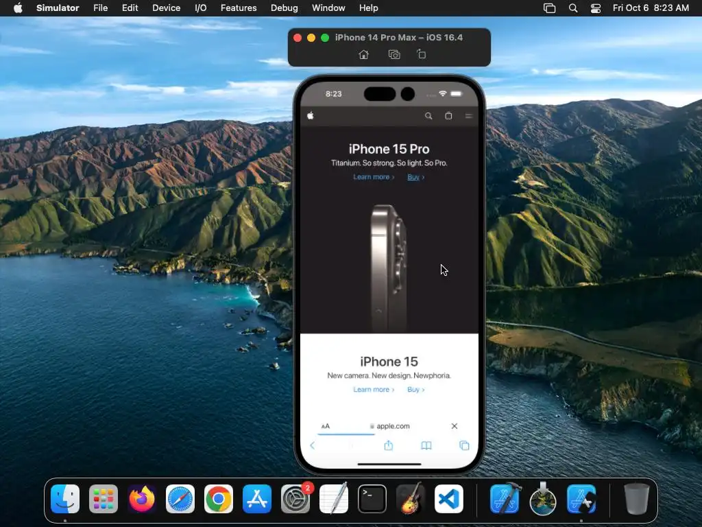Open the macOS installer icon in Dock
This screenshot has height=527, width=702.
pyautogui.click(x=543, y=499)
